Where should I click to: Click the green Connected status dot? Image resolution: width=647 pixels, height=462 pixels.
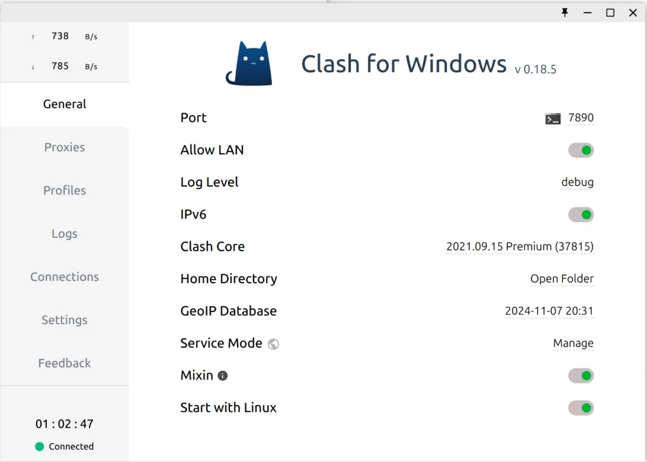tap(40, 447)
